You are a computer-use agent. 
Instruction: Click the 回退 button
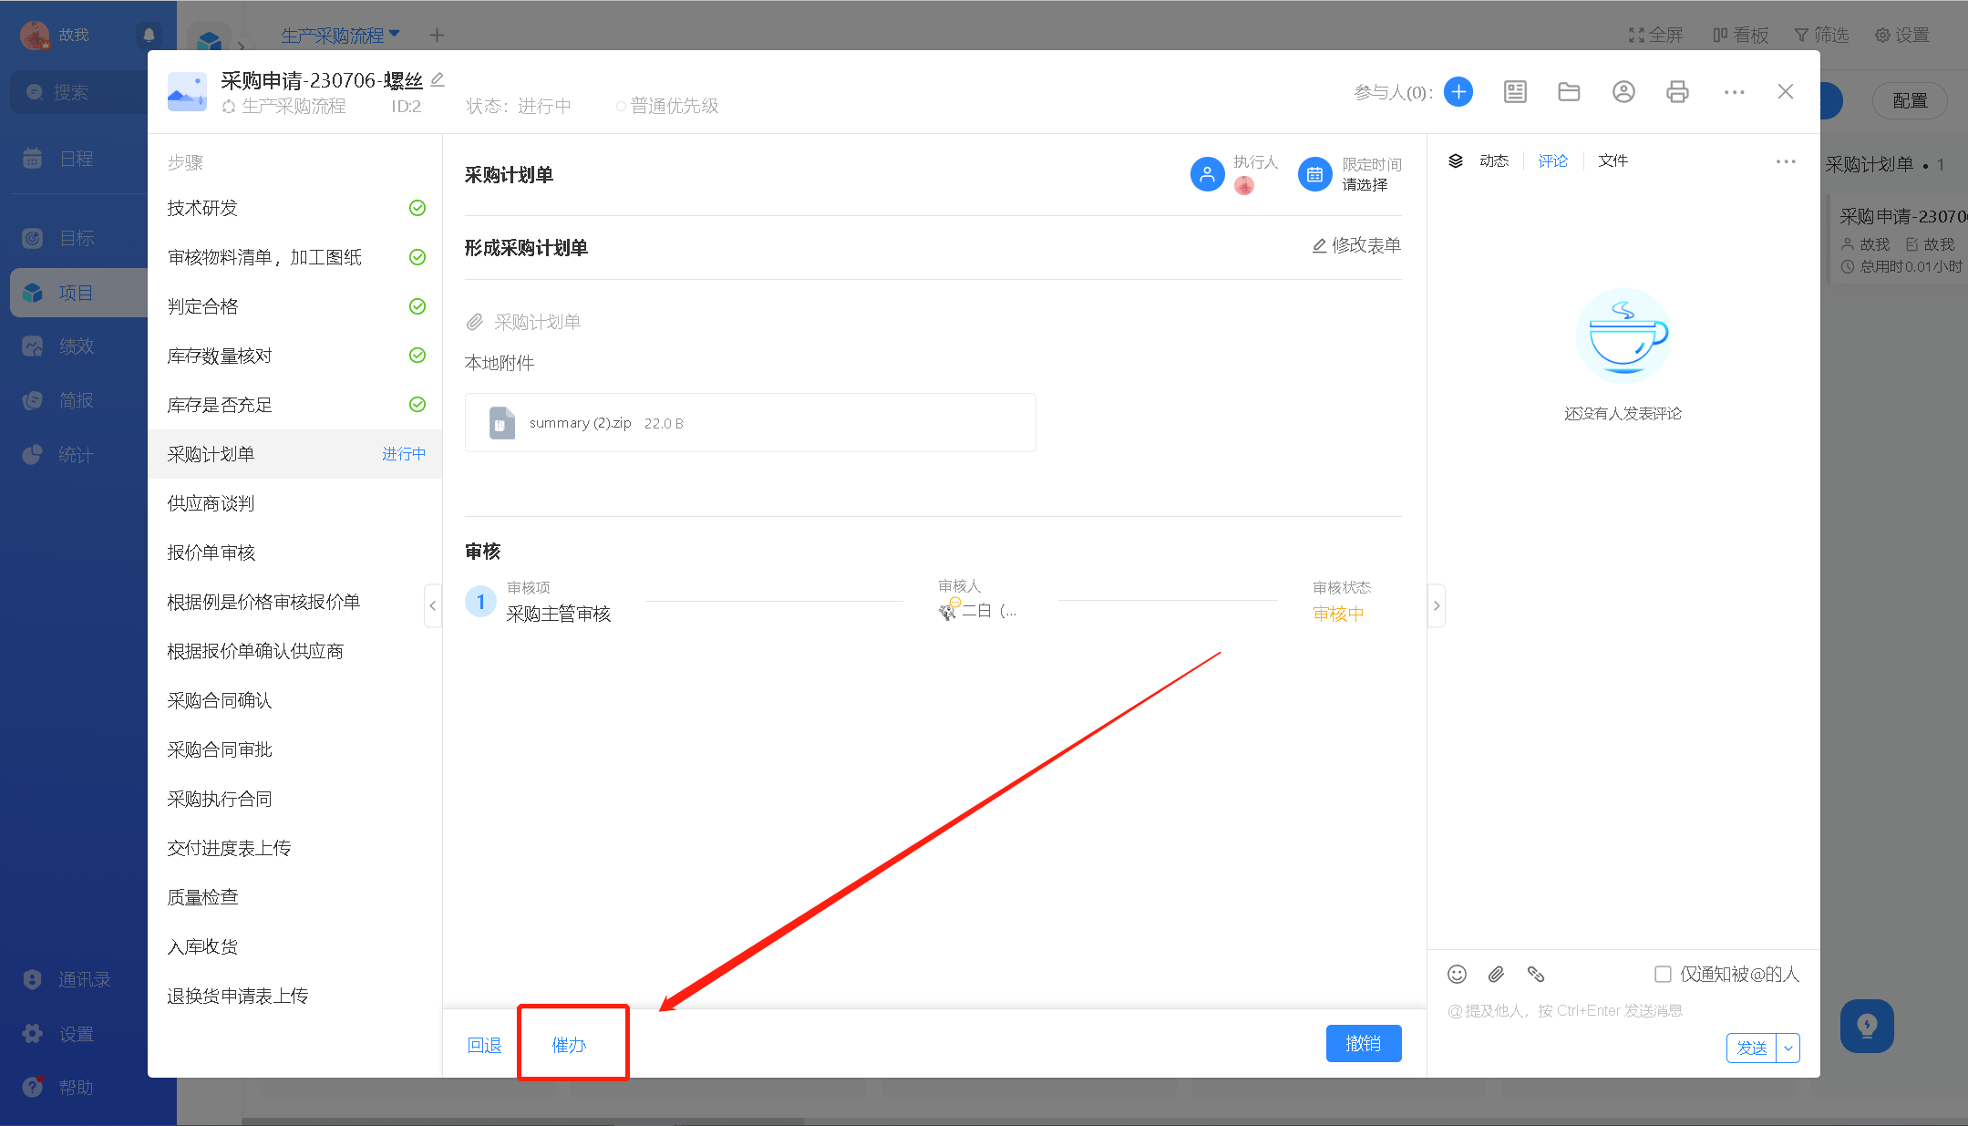click(x=484, y=1045)
